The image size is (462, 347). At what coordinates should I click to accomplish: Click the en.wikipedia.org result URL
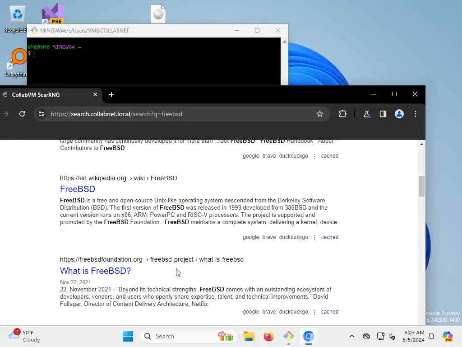pyautogui.click(x=119, y=178)
